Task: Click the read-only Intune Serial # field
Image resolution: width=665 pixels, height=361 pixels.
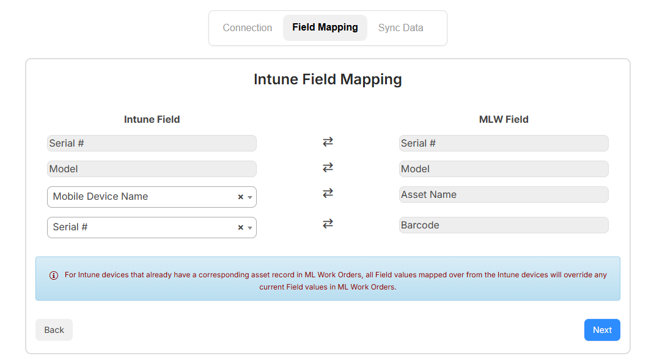Action: 152,143
